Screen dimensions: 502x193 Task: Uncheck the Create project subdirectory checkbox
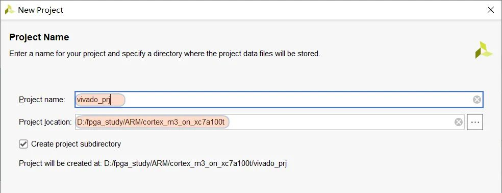(23, 144)
